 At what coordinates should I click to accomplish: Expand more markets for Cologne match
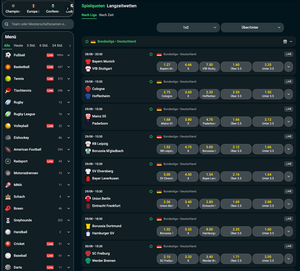[288, 94]
